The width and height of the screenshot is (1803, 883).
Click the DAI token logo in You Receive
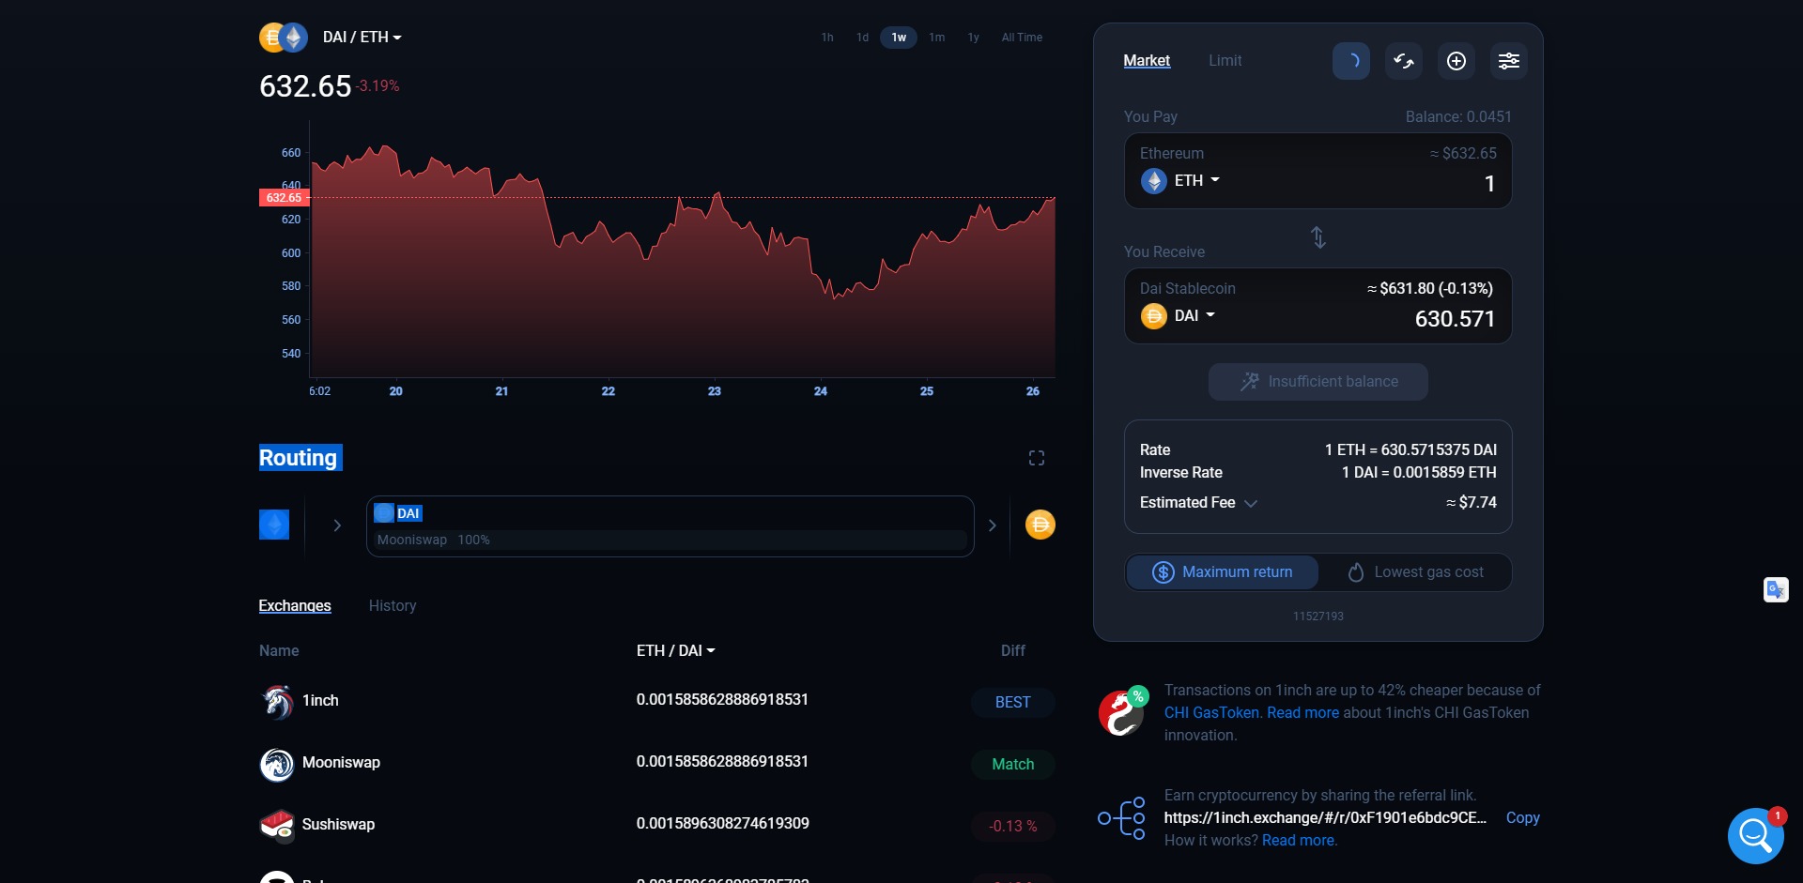pyautogui.click(x=1154, y=316)
